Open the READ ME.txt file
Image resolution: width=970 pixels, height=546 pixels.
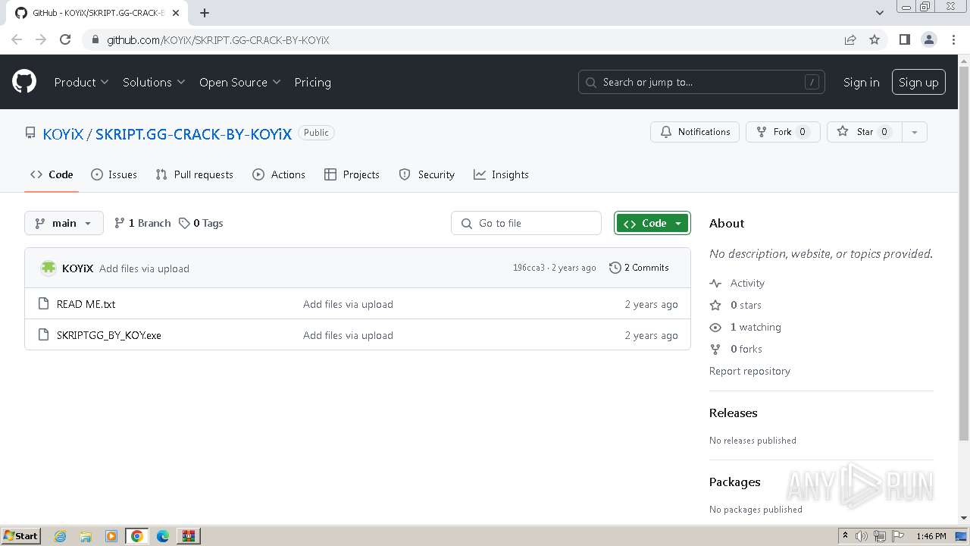pyautogui.click(x=86, y=304)
